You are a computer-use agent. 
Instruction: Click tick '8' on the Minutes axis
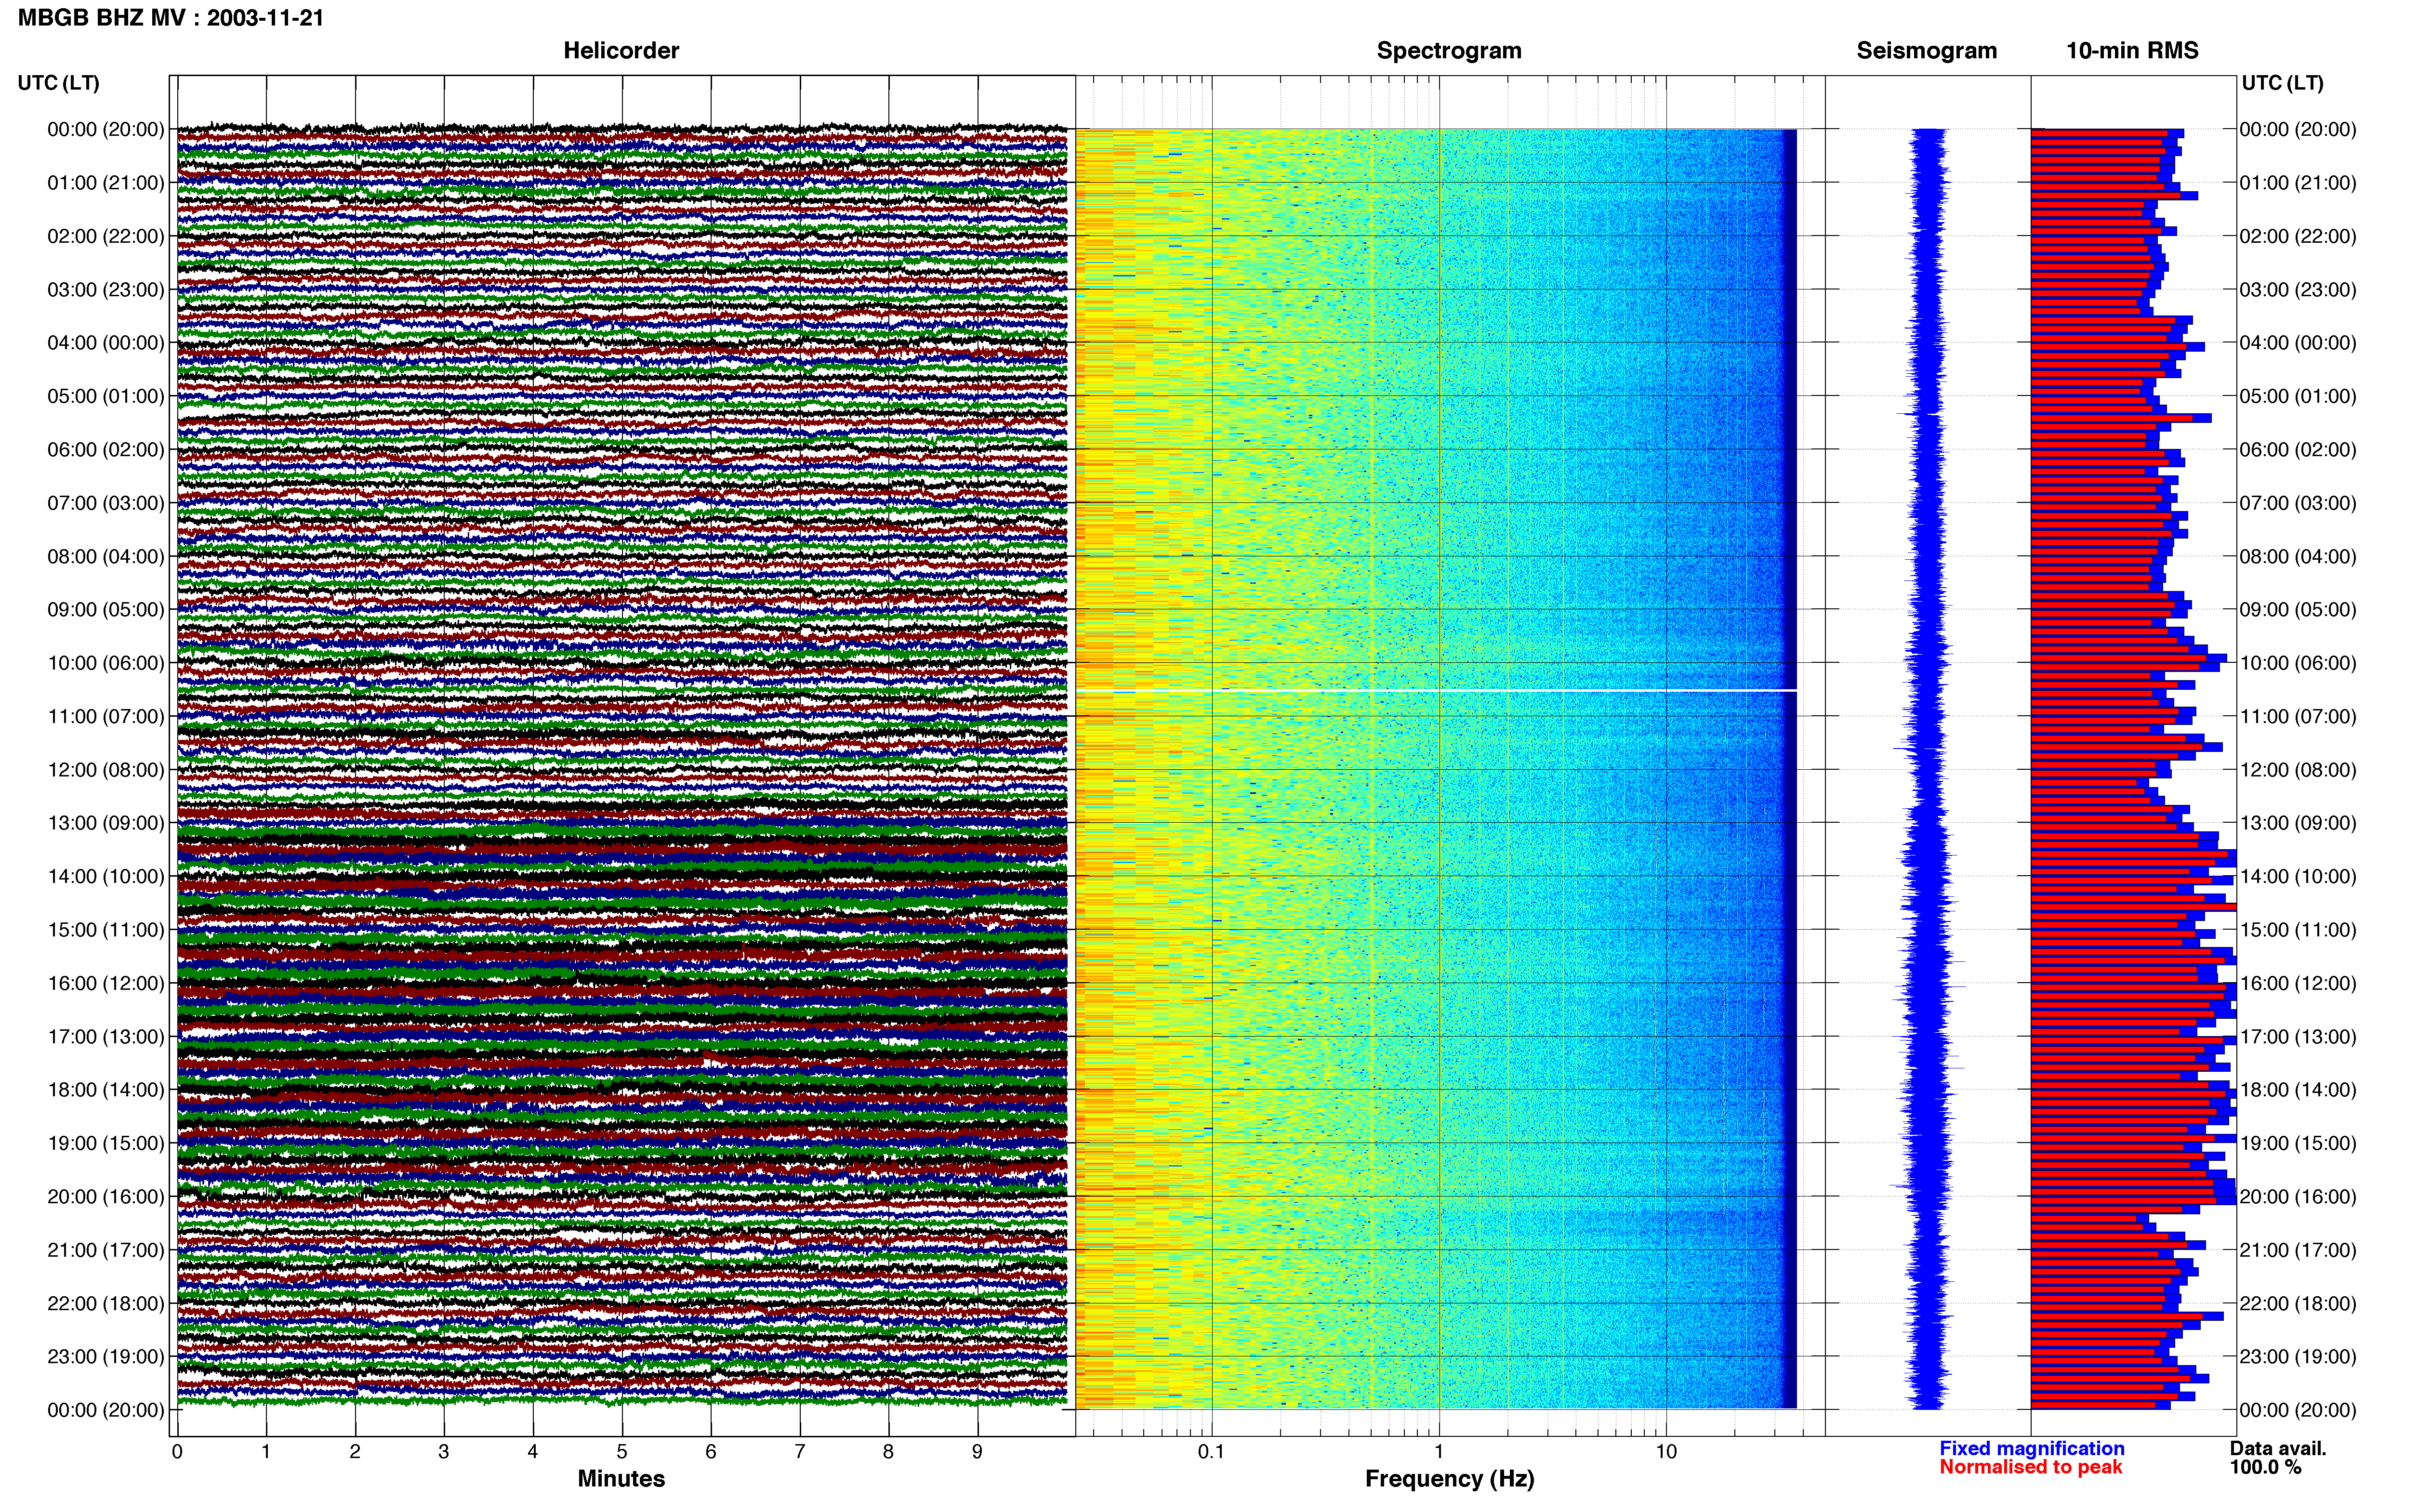click(888, 1452)
